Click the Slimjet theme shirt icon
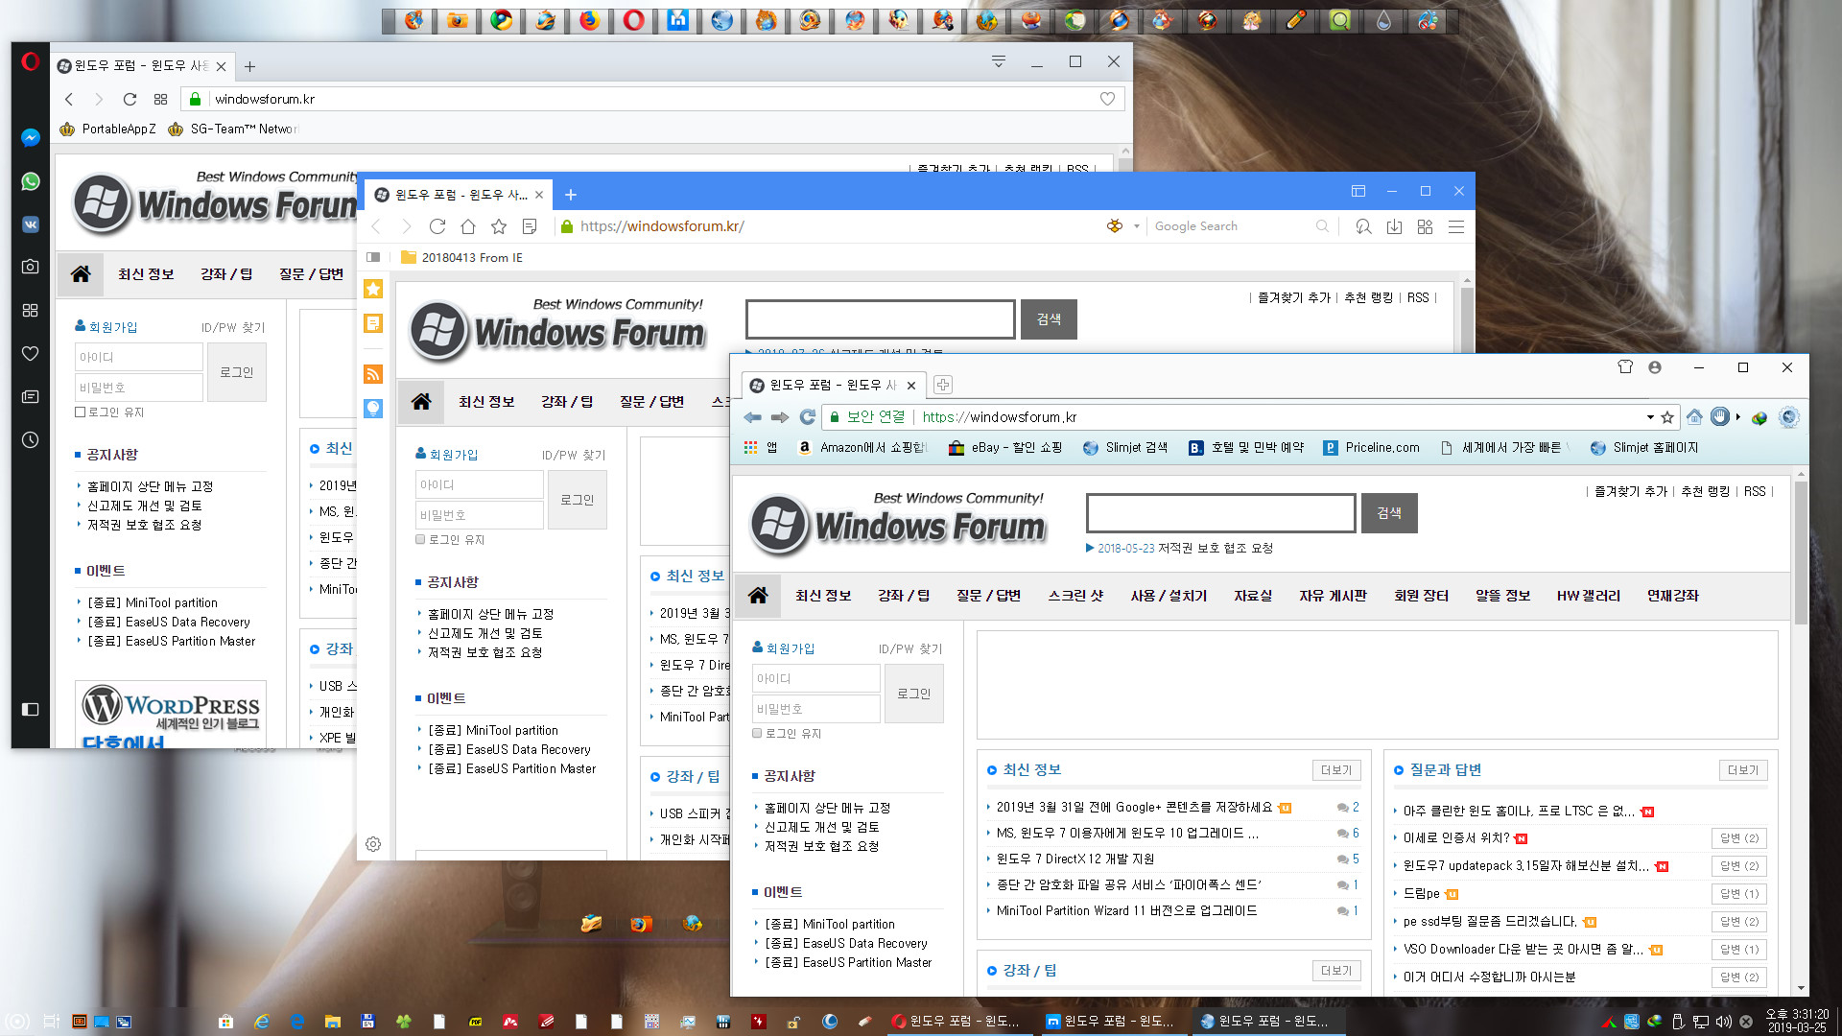 (x=1625, y=367)
